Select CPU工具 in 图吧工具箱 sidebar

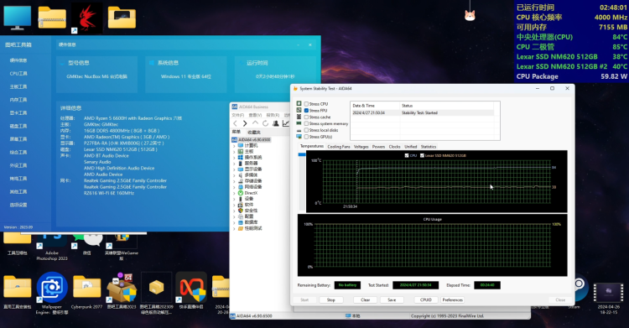click(x=18, y=74)
